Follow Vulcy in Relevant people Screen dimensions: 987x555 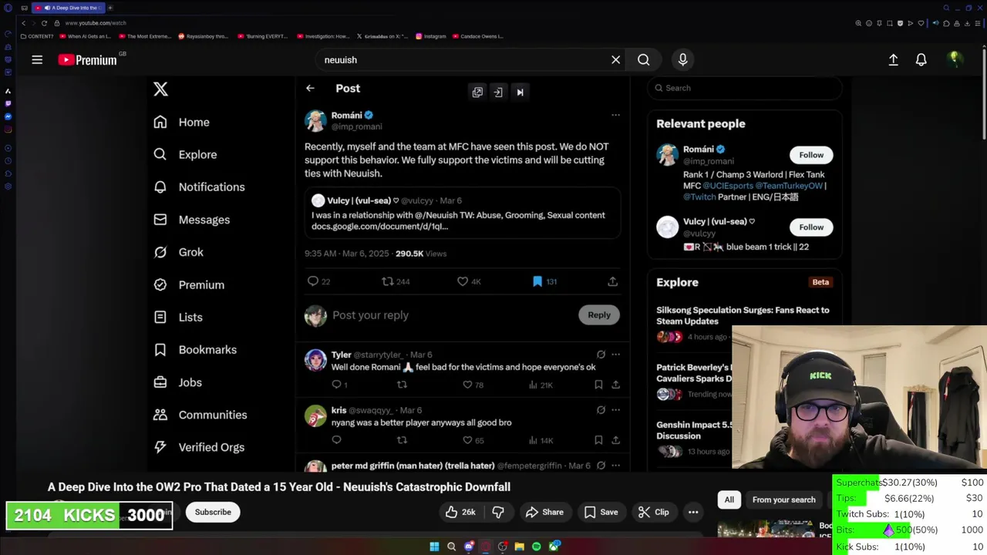811,227
